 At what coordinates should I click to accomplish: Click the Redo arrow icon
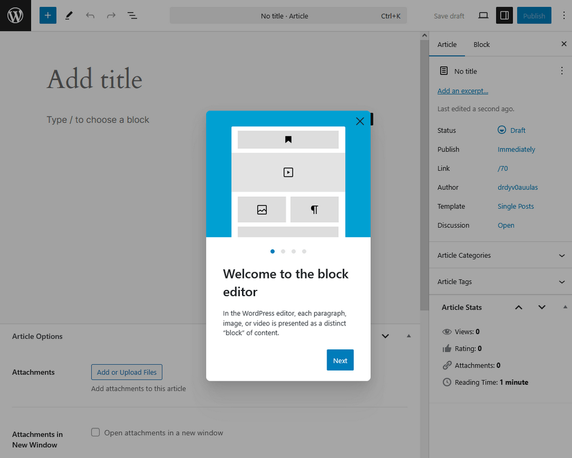point(111,15)
